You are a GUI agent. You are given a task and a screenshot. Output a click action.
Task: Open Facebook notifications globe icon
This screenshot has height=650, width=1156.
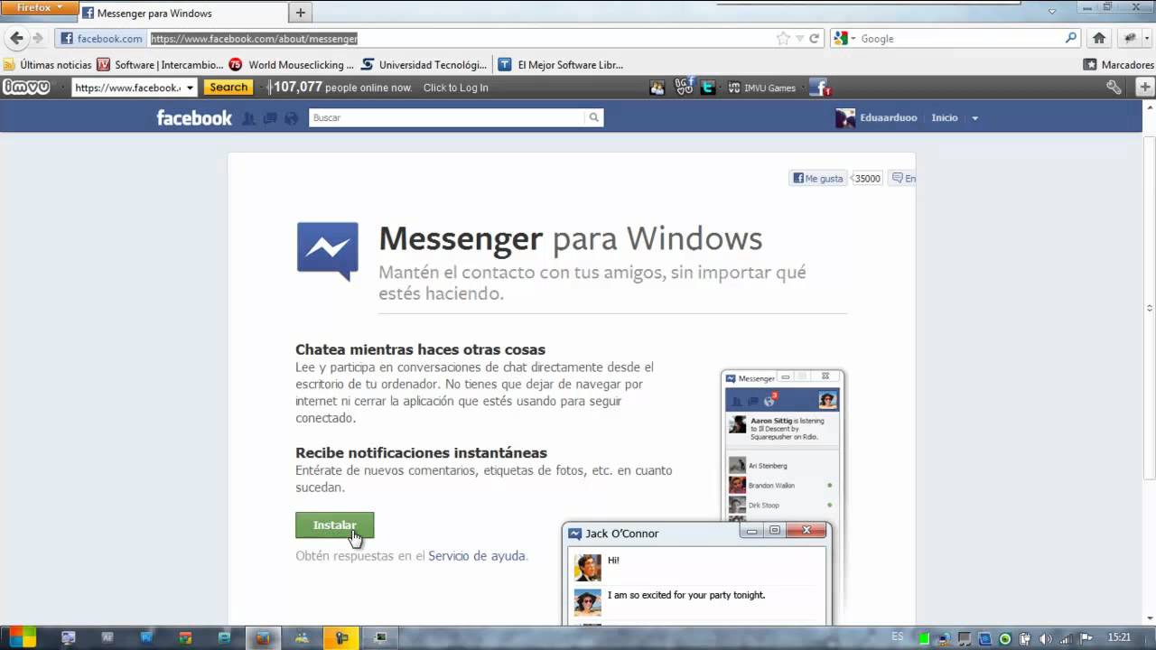click(x=291, y=118)
